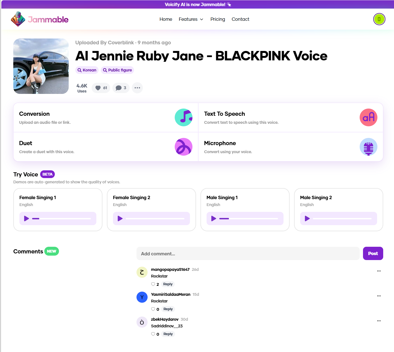Viewport: 394px width, 352px height.
Task: Open options for zbekHaydarov's comment
Action: tap(379, 321)
